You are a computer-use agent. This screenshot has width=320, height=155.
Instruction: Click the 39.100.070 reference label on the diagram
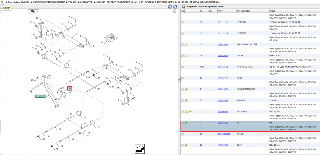40,96
